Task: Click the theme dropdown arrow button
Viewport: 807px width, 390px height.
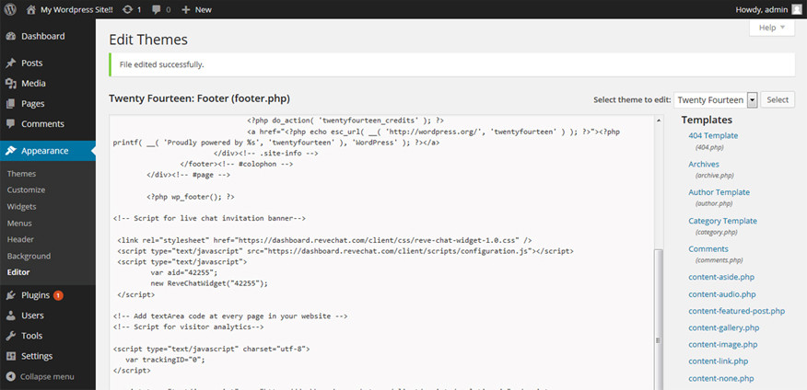Action: [x=752, y=99]
